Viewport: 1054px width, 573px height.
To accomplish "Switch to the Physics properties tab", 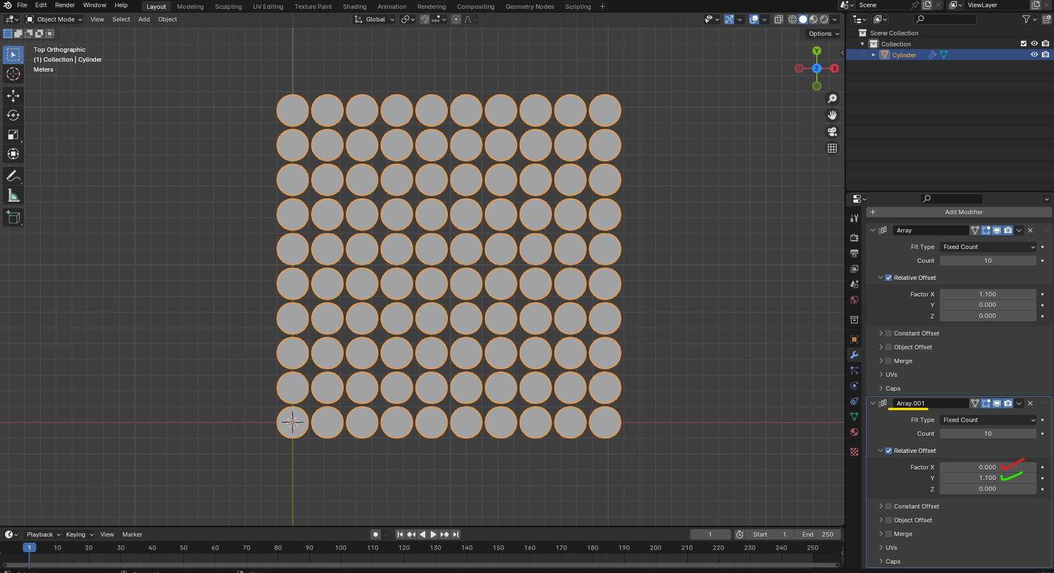I will [854, 386].
